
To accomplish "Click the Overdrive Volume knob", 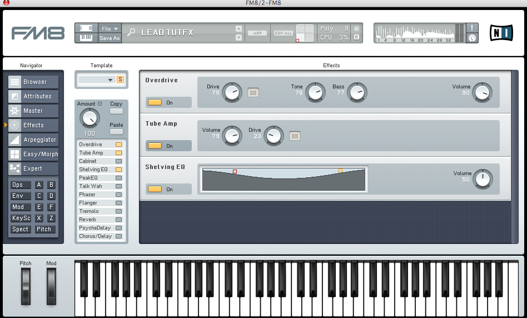I will click(482, 92).
